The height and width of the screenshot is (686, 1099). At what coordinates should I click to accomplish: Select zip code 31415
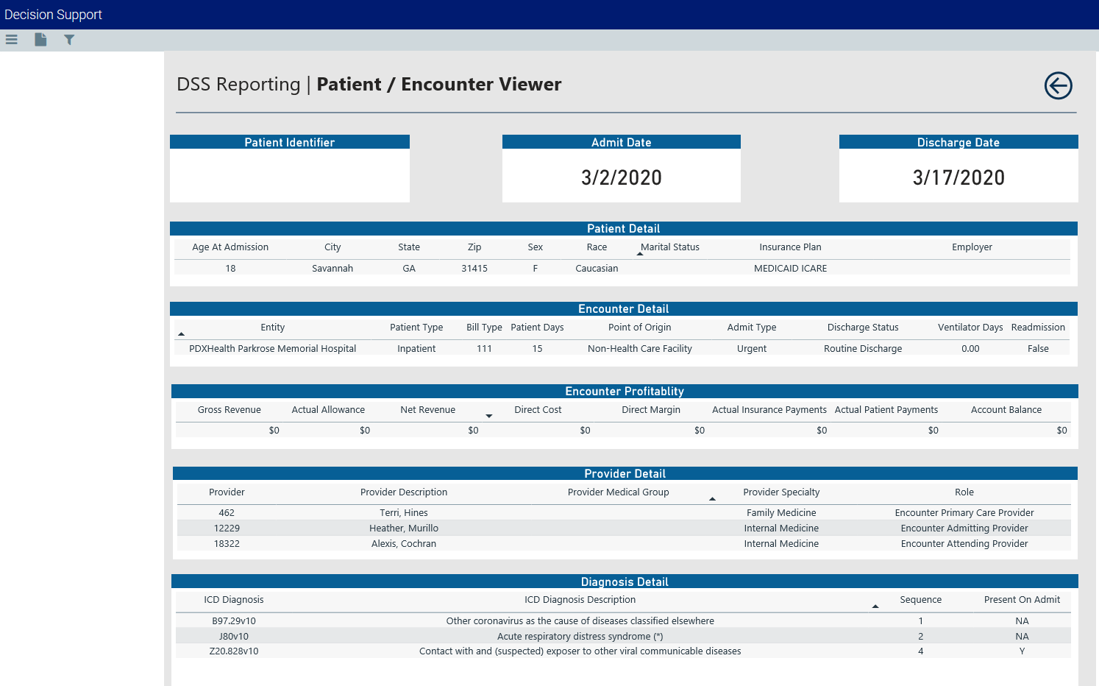click(474, 269)
